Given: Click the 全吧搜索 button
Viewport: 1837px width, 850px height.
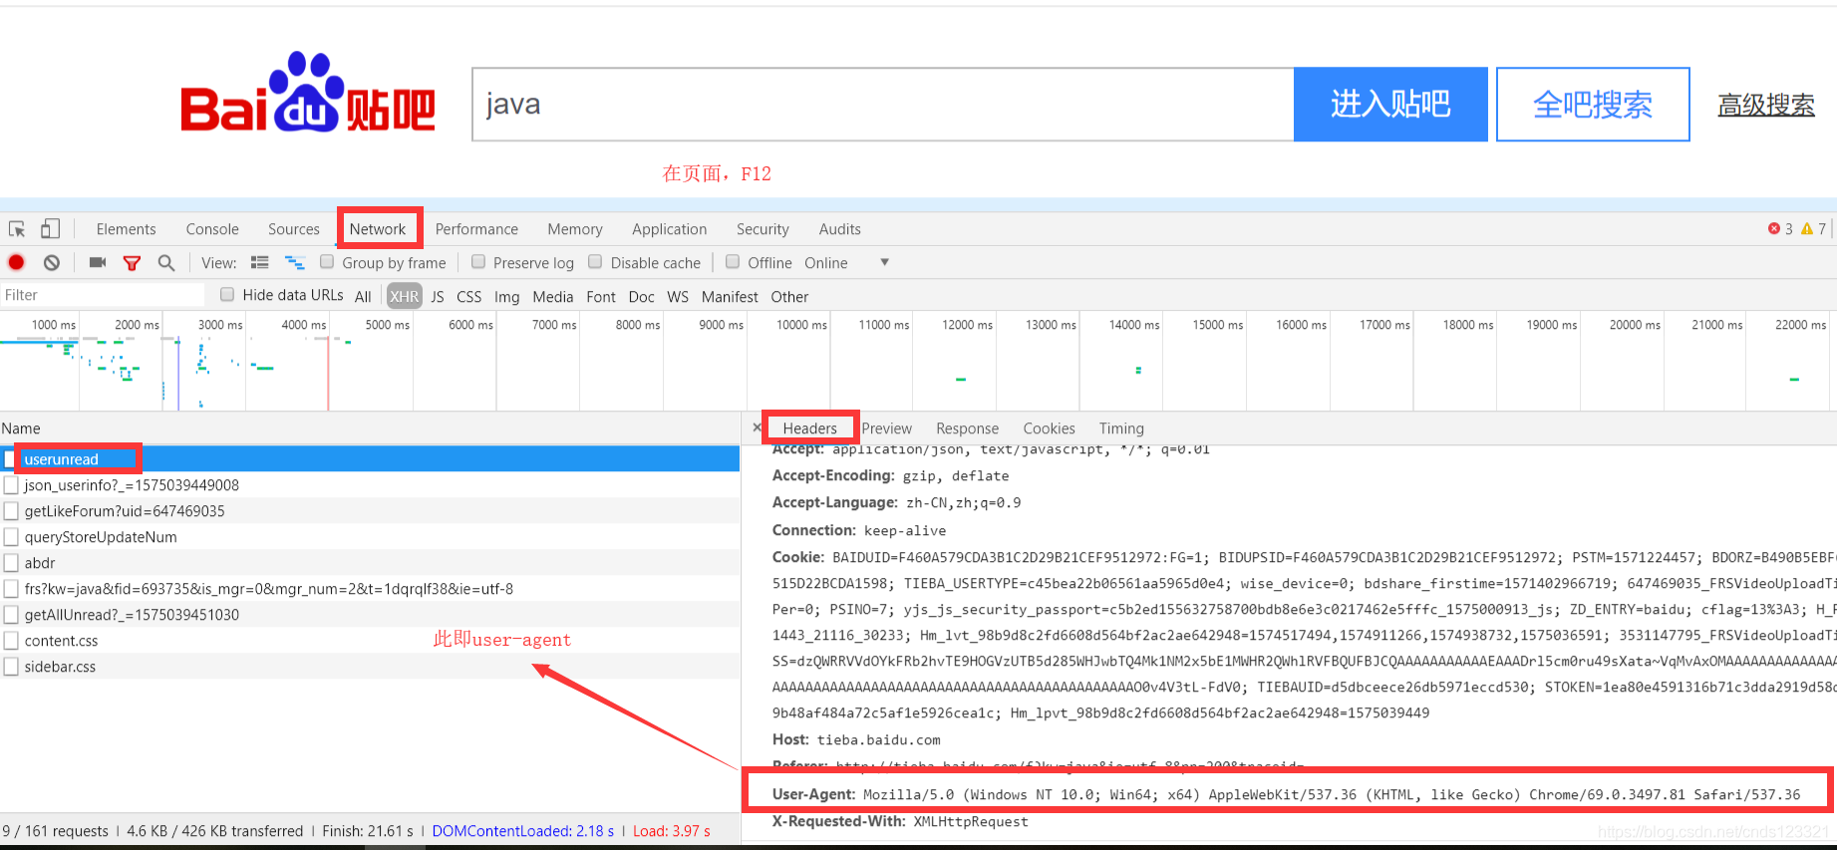Looking at the screenshot, I should point(1593,105).
